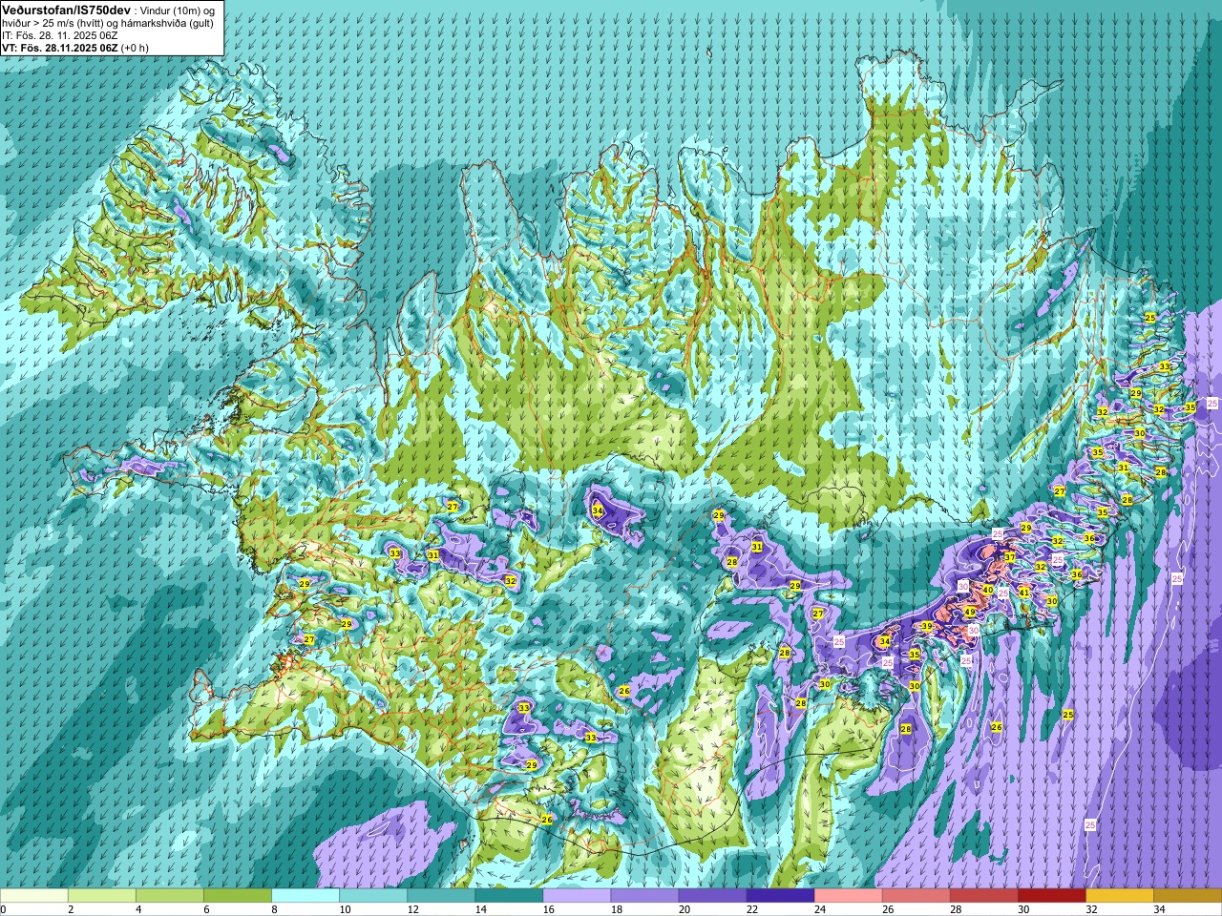Click the 'Vindur (10m) og' title text
The image size is (1222, 916).
tap(179, 10)
